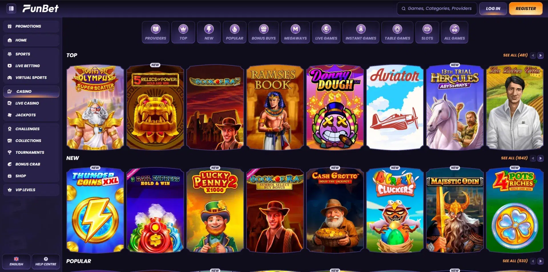Click the Register button
548x272 pixels.
click(526, 9)
